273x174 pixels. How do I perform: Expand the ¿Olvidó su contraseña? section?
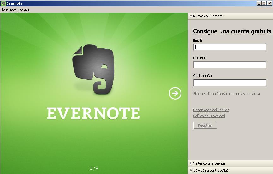(230, 171)
